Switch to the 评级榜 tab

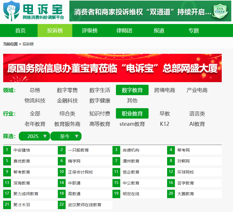90,31
